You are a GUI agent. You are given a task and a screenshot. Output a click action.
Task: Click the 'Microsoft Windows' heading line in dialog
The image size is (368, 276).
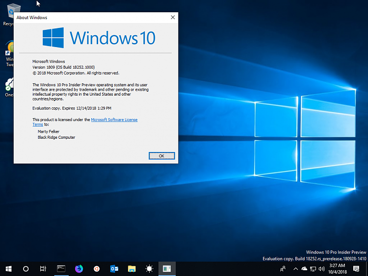click(x=49, y=61)
